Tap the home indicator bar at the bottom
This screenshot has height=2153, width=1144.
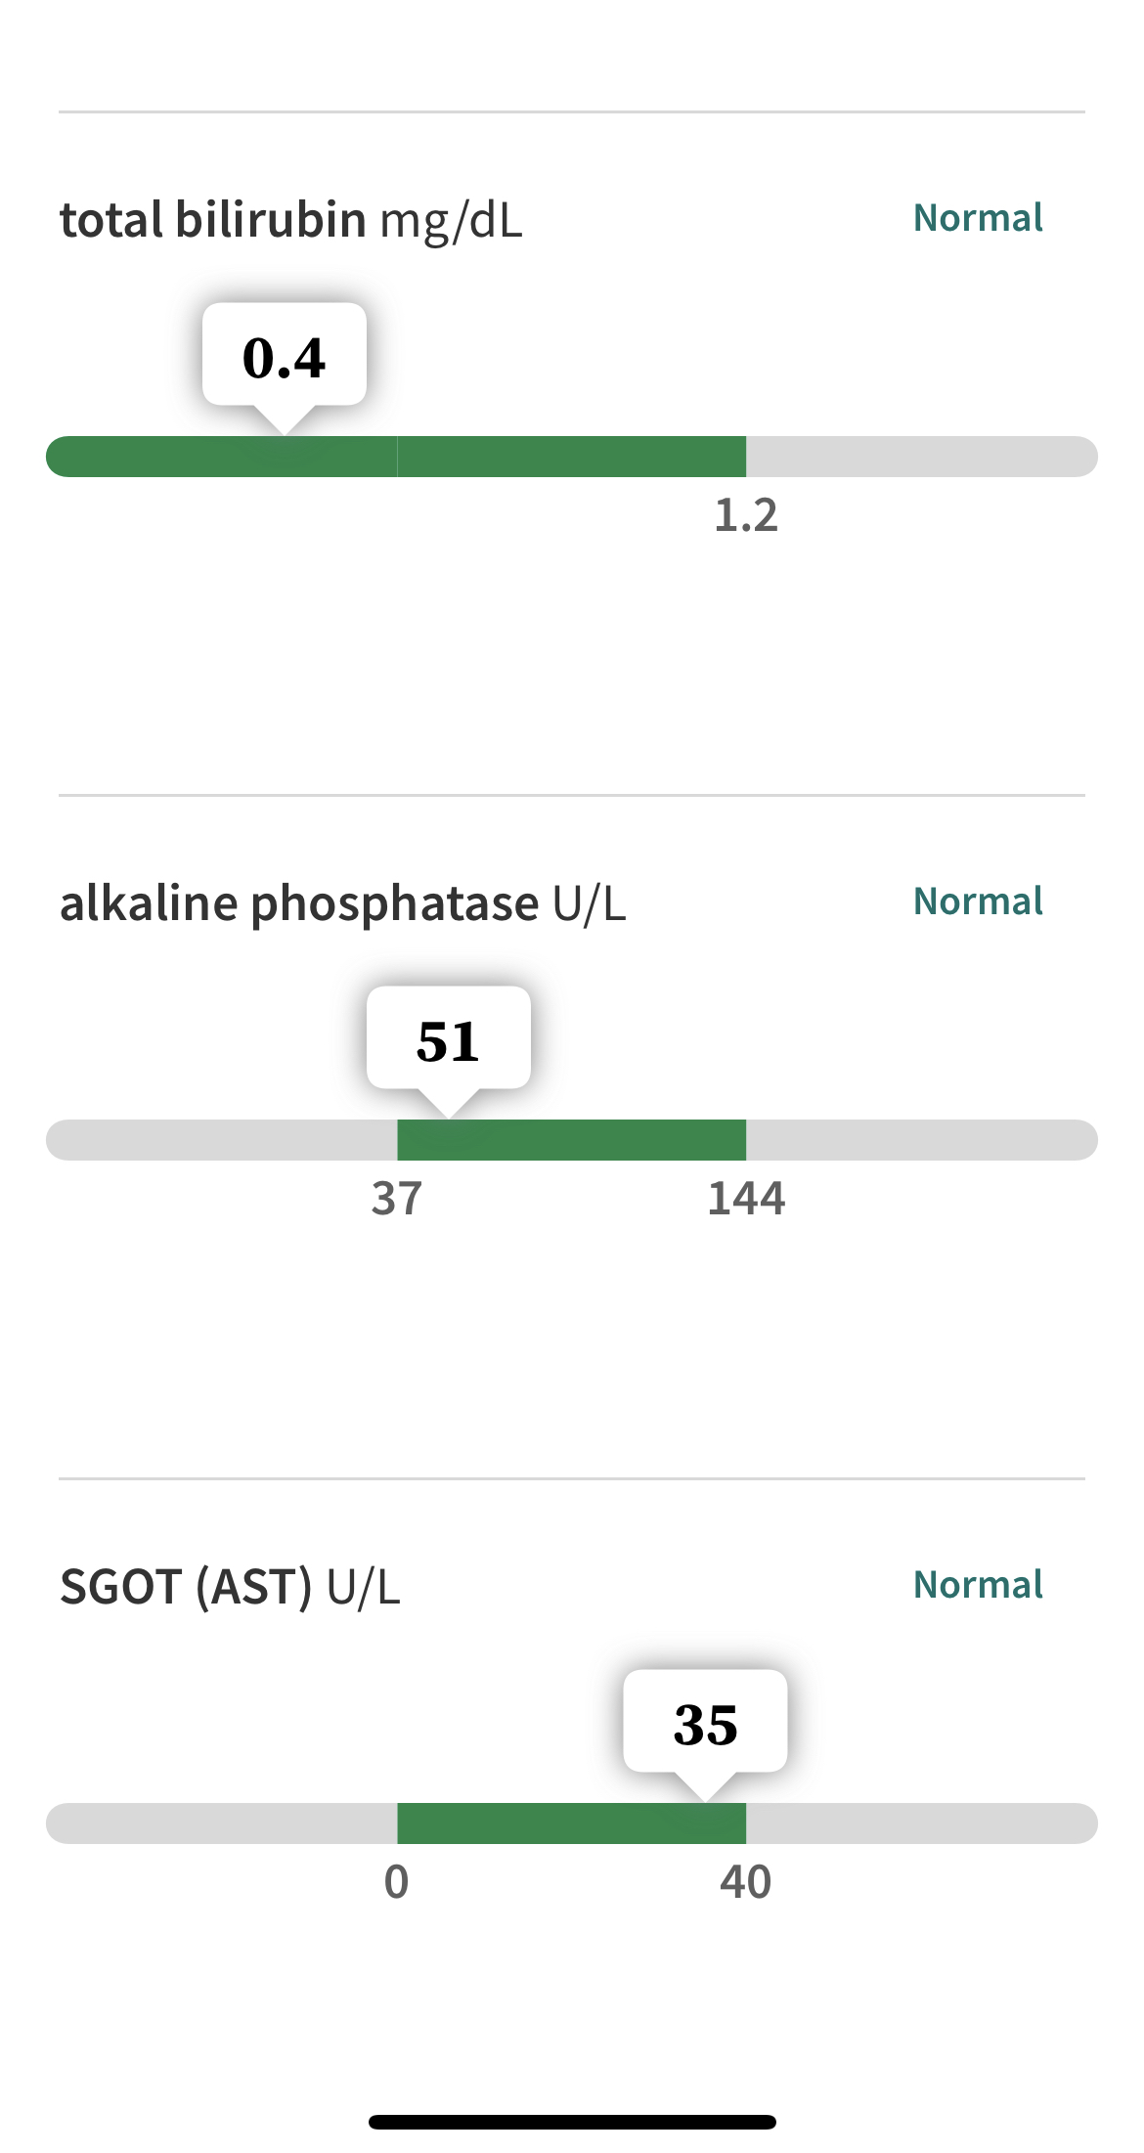coord(572,2122)
